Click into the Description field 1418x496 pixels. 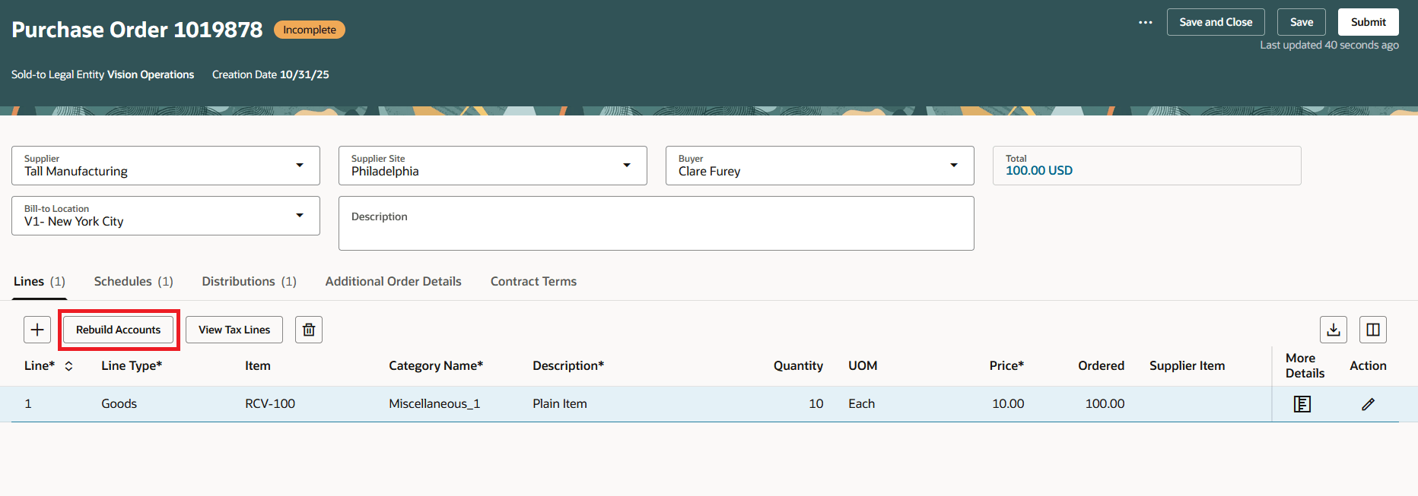click(x=657, y=223)
